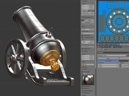Open the UV editor type selector icon
The height and width of the screenshot is (96, 129).
(99, 45)
